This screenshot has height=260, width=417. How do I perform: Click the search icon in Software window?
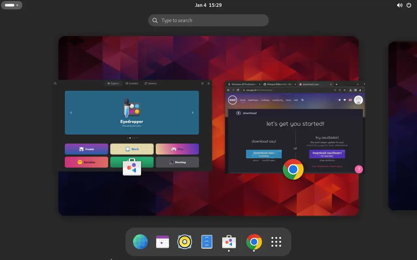tap(55, 84)
